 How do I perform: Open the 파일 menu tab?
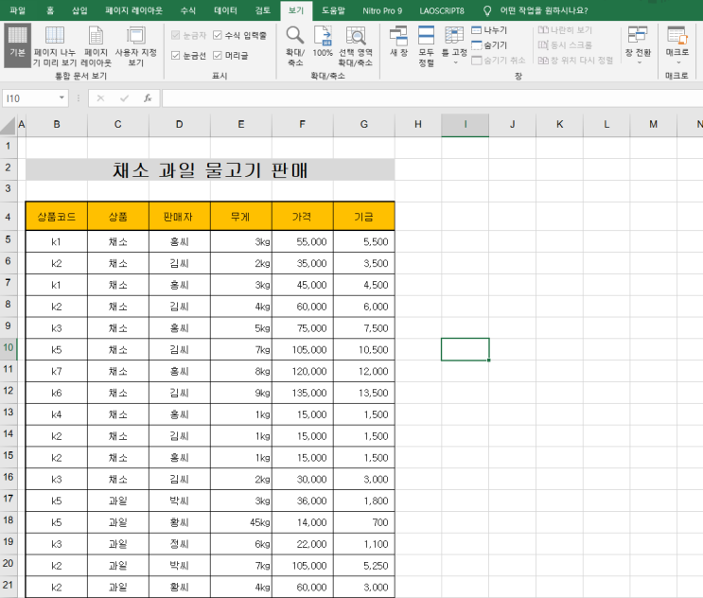point(18,10)
